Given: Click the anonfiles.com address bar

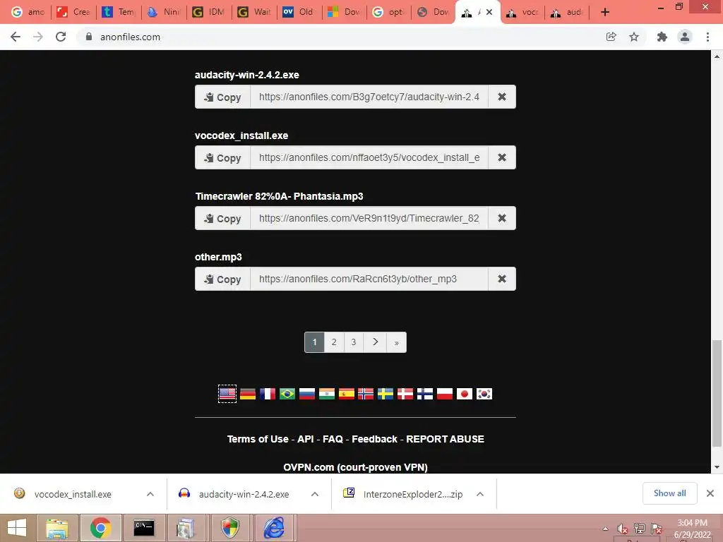Looking at the screenshot, I should pos(341,37).
